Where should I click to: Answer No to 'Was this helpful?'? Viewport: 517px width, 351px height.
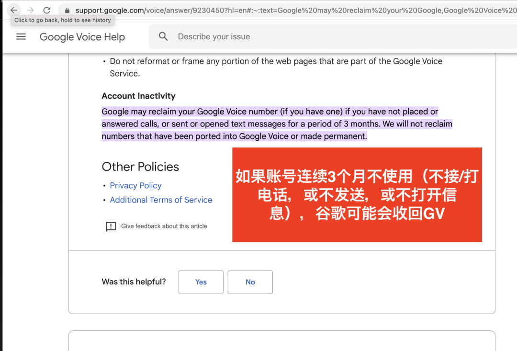[250, 282]
